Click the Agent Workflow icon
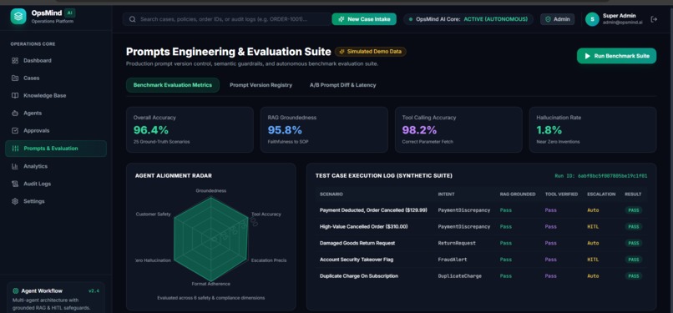The image size is (673, 313). tap(16, 290)
